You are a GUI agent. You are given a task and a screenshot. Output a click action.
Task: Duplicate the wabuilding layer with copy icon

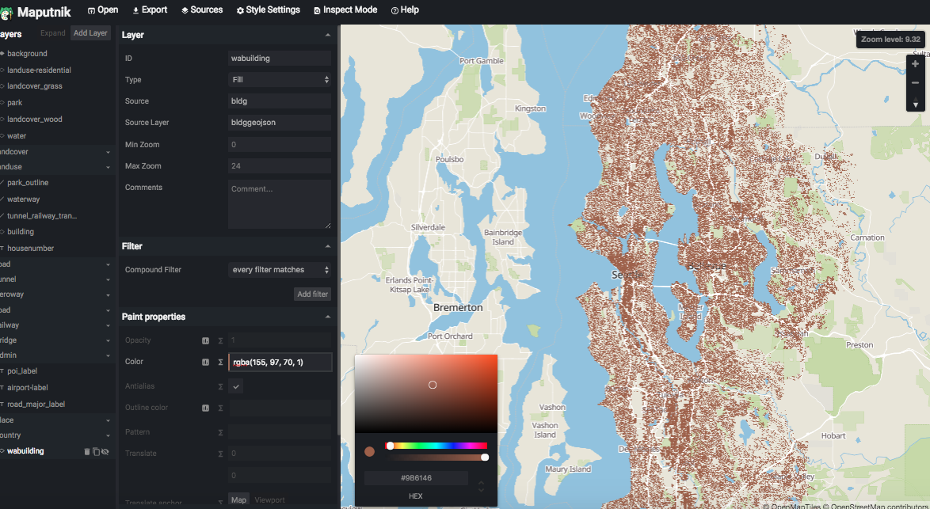point(97,451)
